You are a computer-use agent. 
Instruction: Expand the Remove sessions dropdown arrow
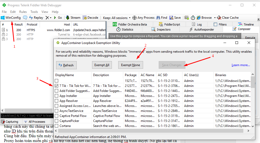(51, 18)
